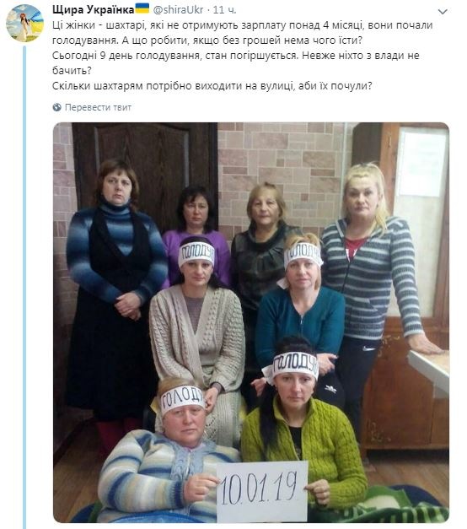Click the ГОЛОДУЮ headband on the front-left woman

(x=182, y=399)
